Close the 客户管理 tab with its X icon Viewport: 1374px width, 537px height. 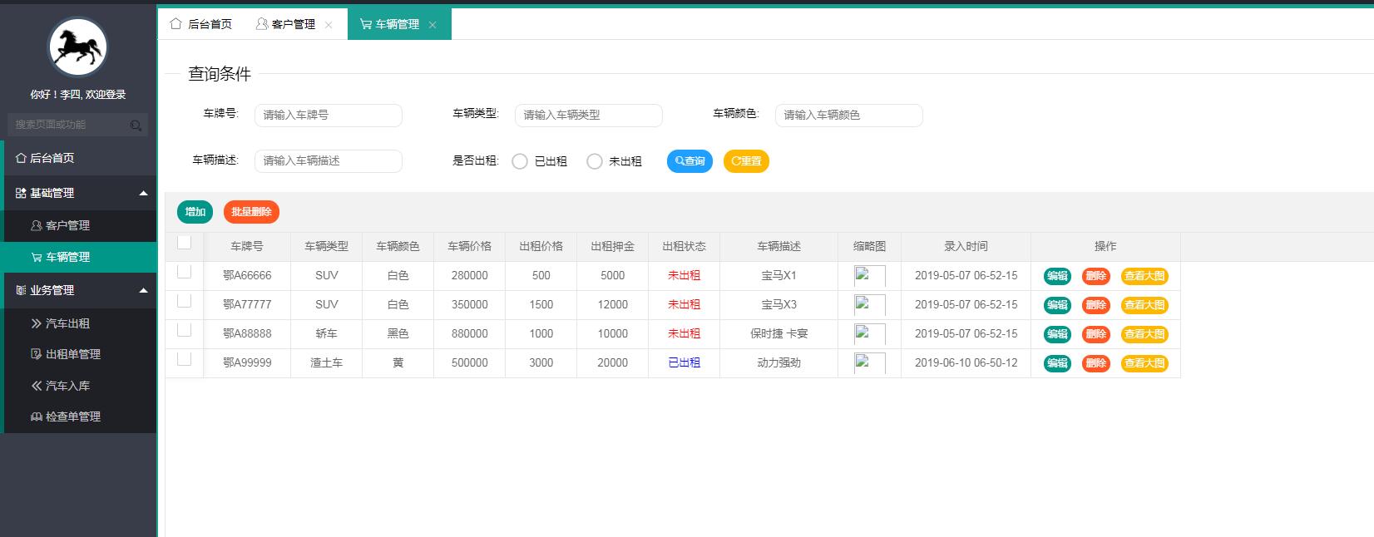(329, 25)
